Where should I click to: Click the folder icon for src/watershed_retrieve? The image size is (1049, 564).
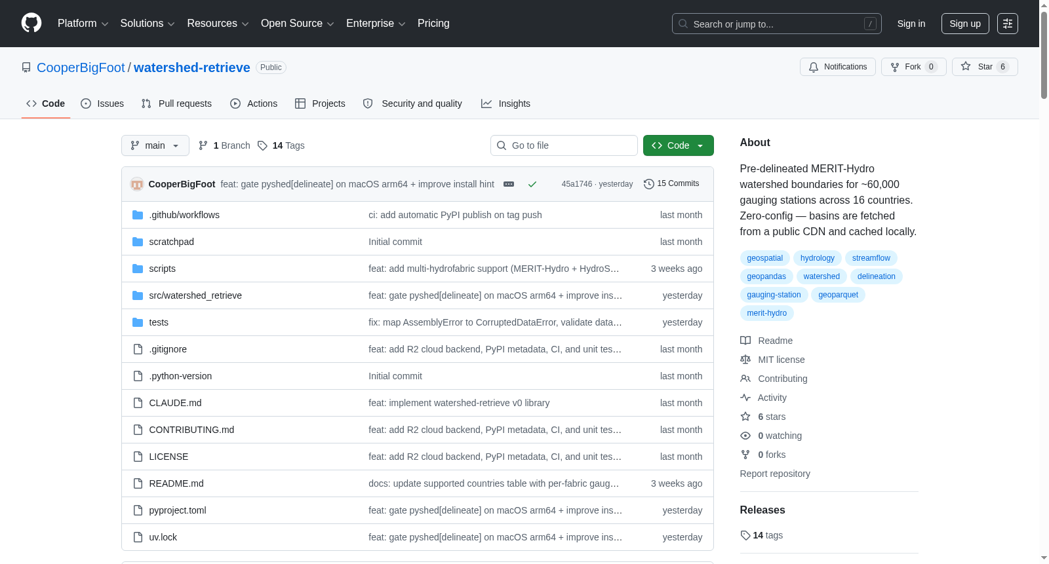[x=138, y=295]
